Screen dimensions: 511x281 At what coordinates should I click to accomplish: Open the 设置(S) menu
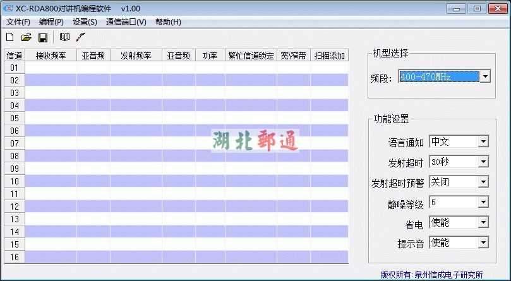tap(85, 22)
